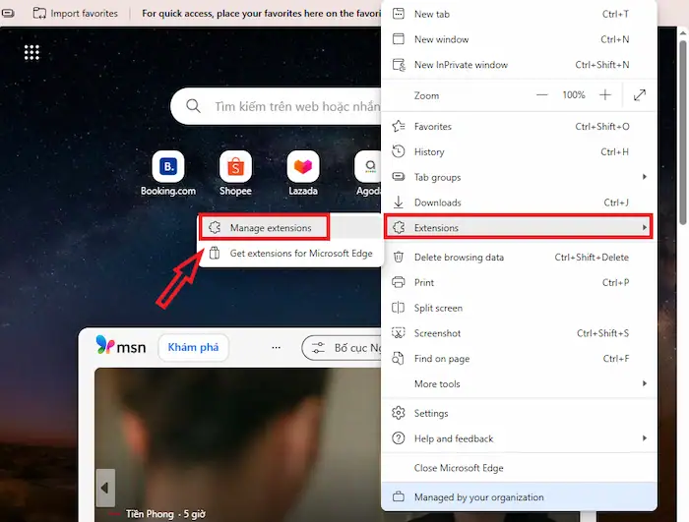Click the Khám phá button

pos(196,348)
